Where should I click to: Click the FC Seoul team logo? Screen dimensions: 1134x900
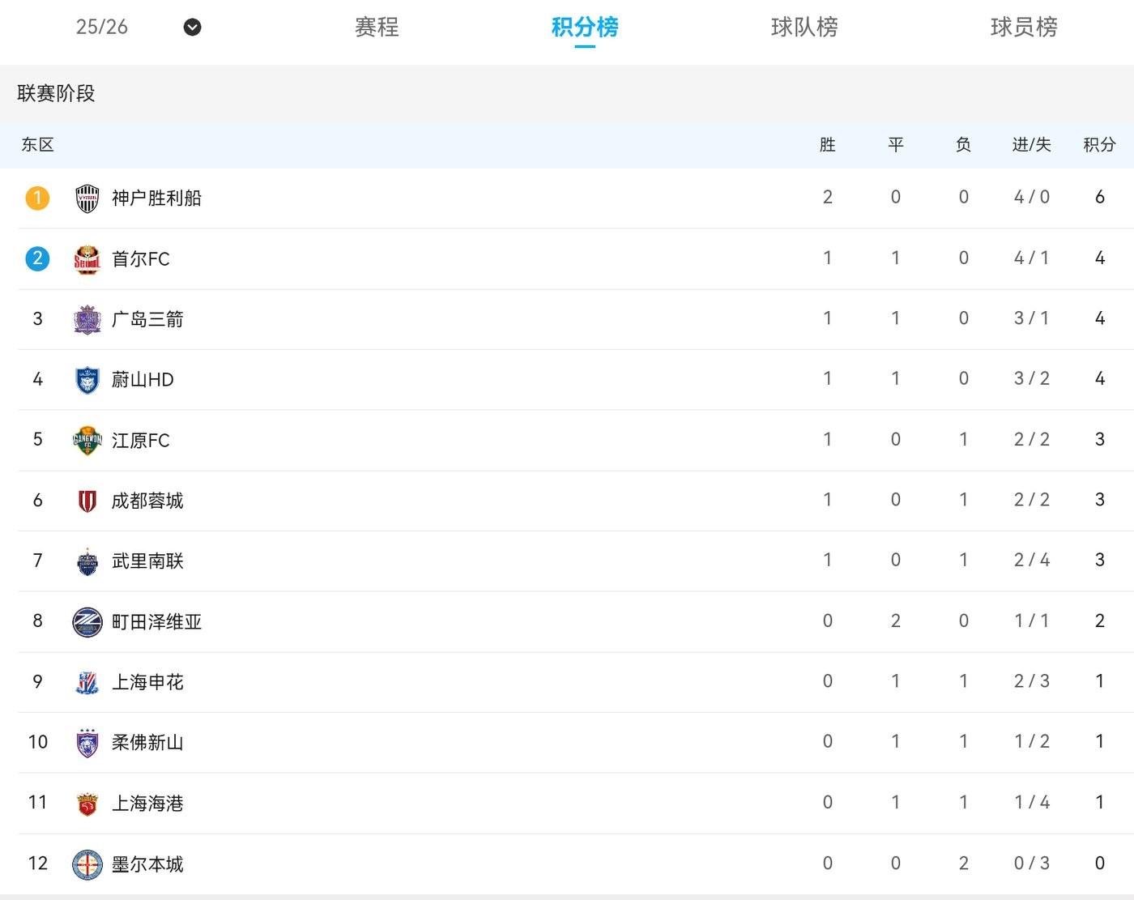click(87, 259)
